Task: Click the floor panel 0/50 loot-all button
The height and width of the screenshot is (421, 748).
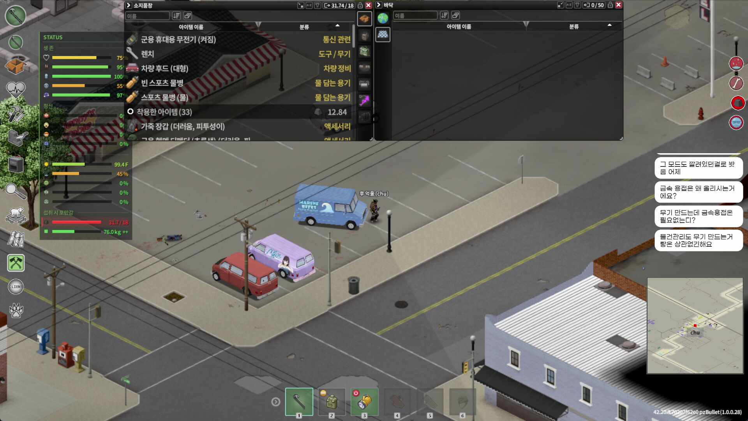Action: [594, 5]
